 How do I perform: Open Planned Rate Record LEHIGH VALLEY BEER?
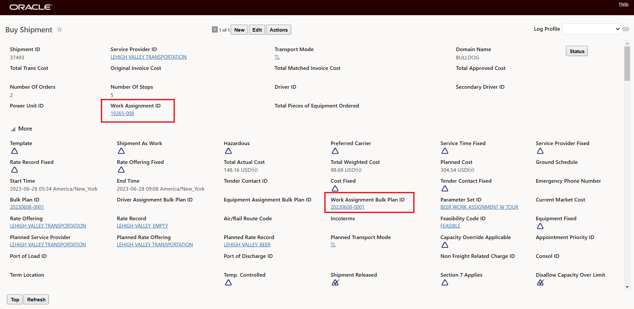coord(247,245)
